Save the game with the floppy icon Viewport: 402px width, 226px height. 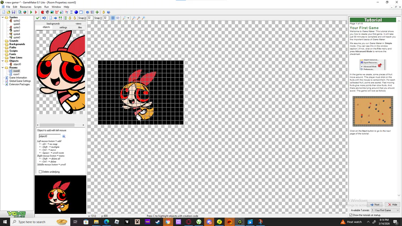(13, 12)
